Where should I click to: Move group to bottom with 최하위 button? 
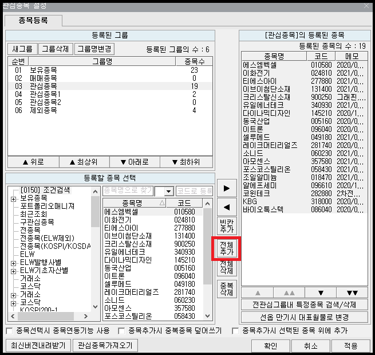[186, 162]
